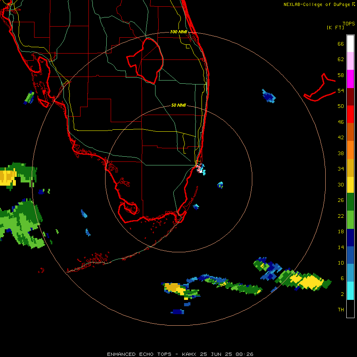
Task: Click the 2 legend value
Action: [342, 294]
